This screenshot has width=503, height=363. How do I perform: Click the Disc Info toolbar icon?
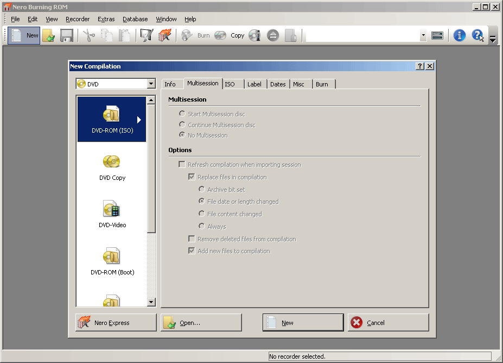pos(254,35)
